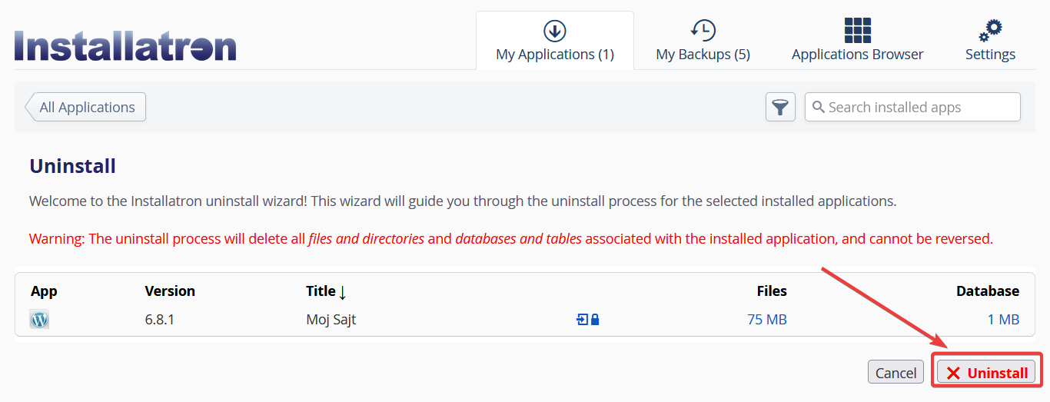Sort by the Version column header
Viewport: 1050px width, 402px height.
click(x=170, y=291)
